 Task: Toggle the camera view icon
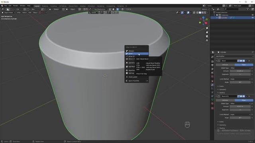click(207, 36)
